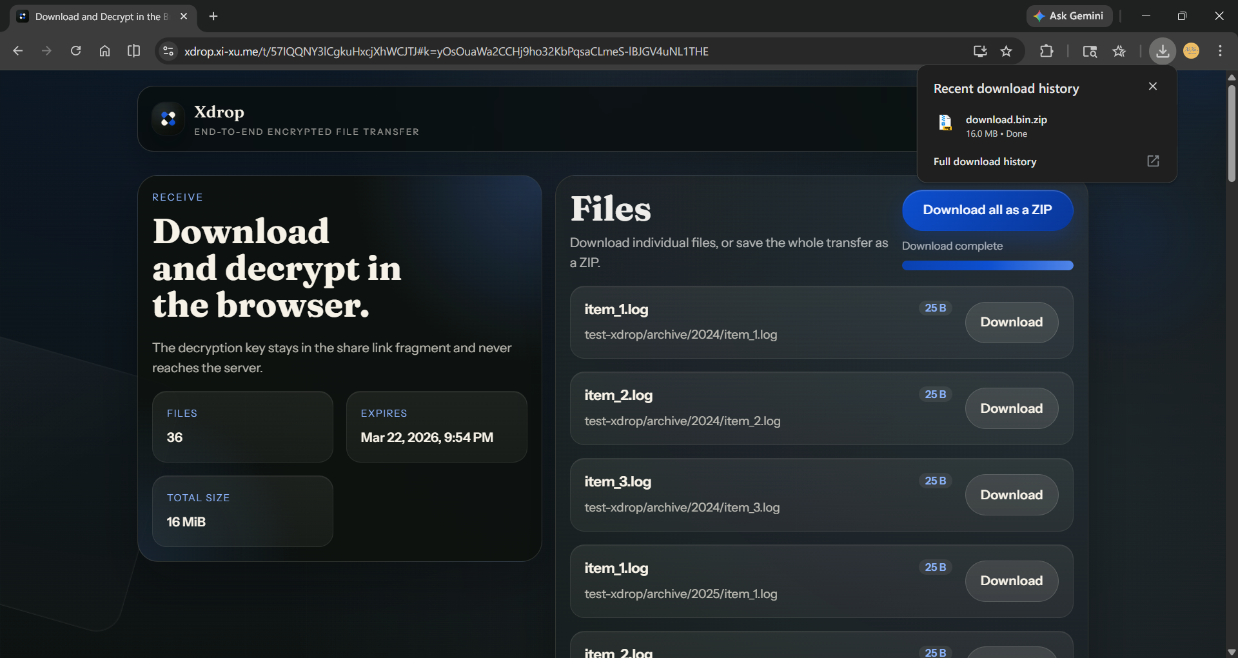This screenshot has height=658, width=1238.
Task: Click the 'Files' heading
Action: (611, 209)
